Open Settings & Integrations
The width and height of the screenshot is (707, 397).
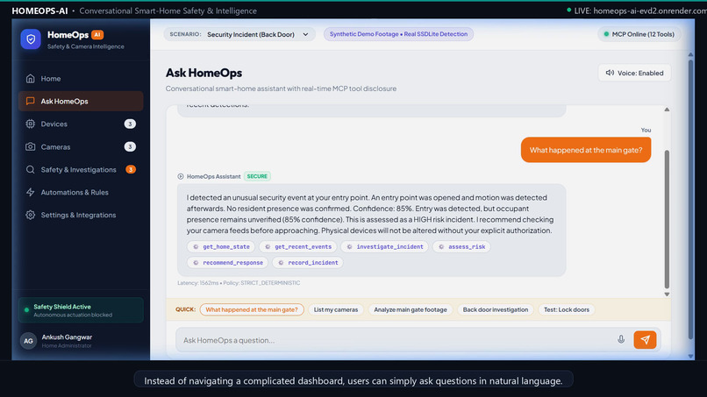[x=82, y=215]
